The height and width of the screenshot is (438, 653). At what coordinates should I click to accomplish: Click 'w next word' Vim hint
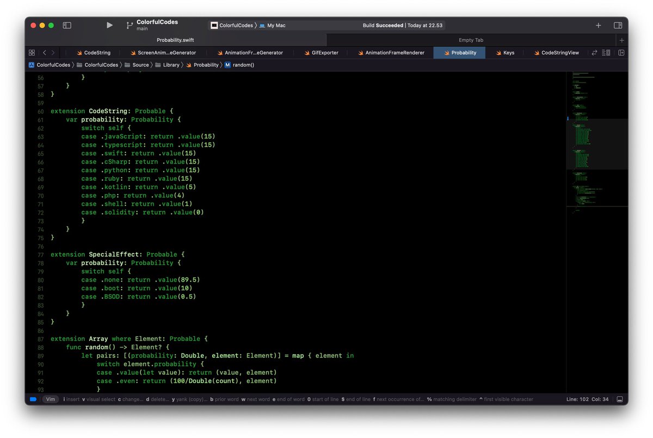256,399
